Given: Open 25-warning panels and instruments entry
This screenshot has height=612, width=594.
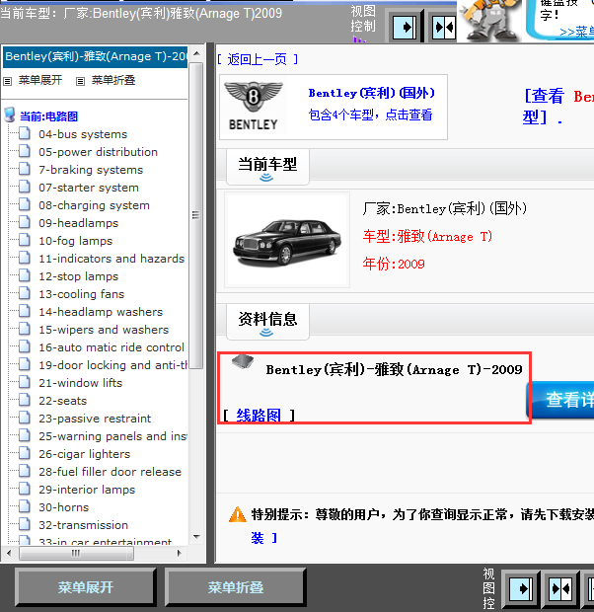Looking at the screenshot, I should [112, 436].
